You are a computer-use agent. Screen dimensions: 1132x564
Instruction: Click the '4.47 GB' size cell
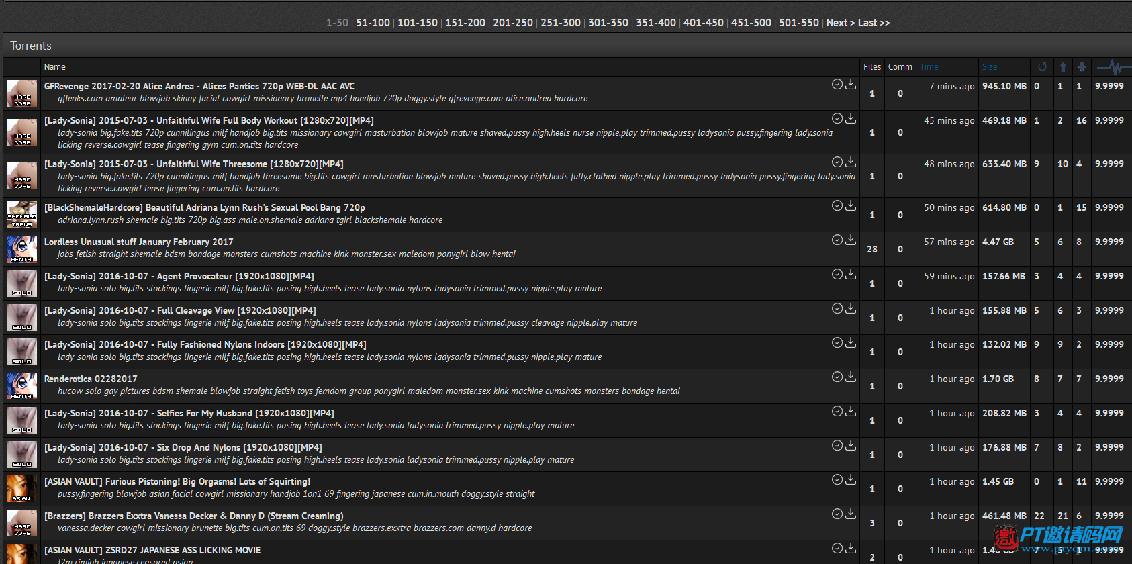[x=998, y=242]
